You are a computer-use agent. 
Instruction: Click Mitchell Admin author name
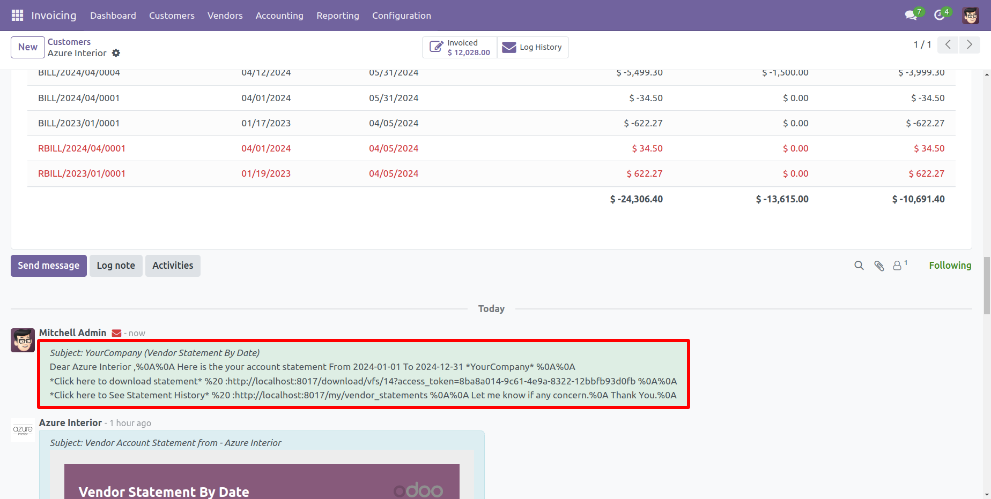73,333
